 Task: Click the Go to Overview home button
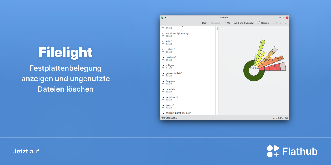pyautogui.click(x=244, y=23)
